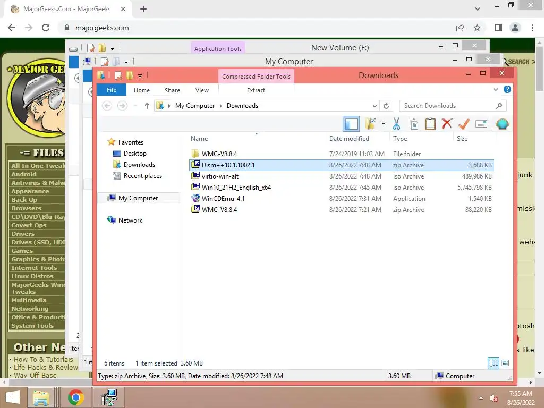544x408 pixels.
Task: Click the Forward navigation arrow in Downloads
Action: click(x=122, y=106)
